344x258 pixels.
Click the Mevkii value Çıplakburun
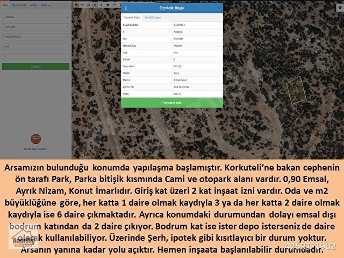click(181, 80)
